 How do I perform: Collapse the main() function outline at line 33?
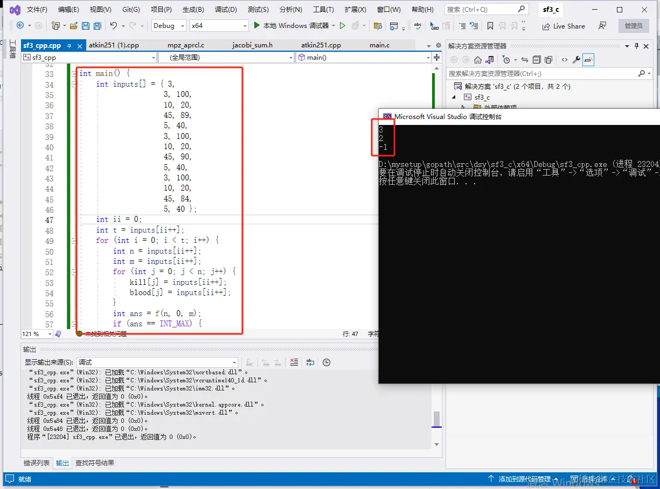coord(74,73)
